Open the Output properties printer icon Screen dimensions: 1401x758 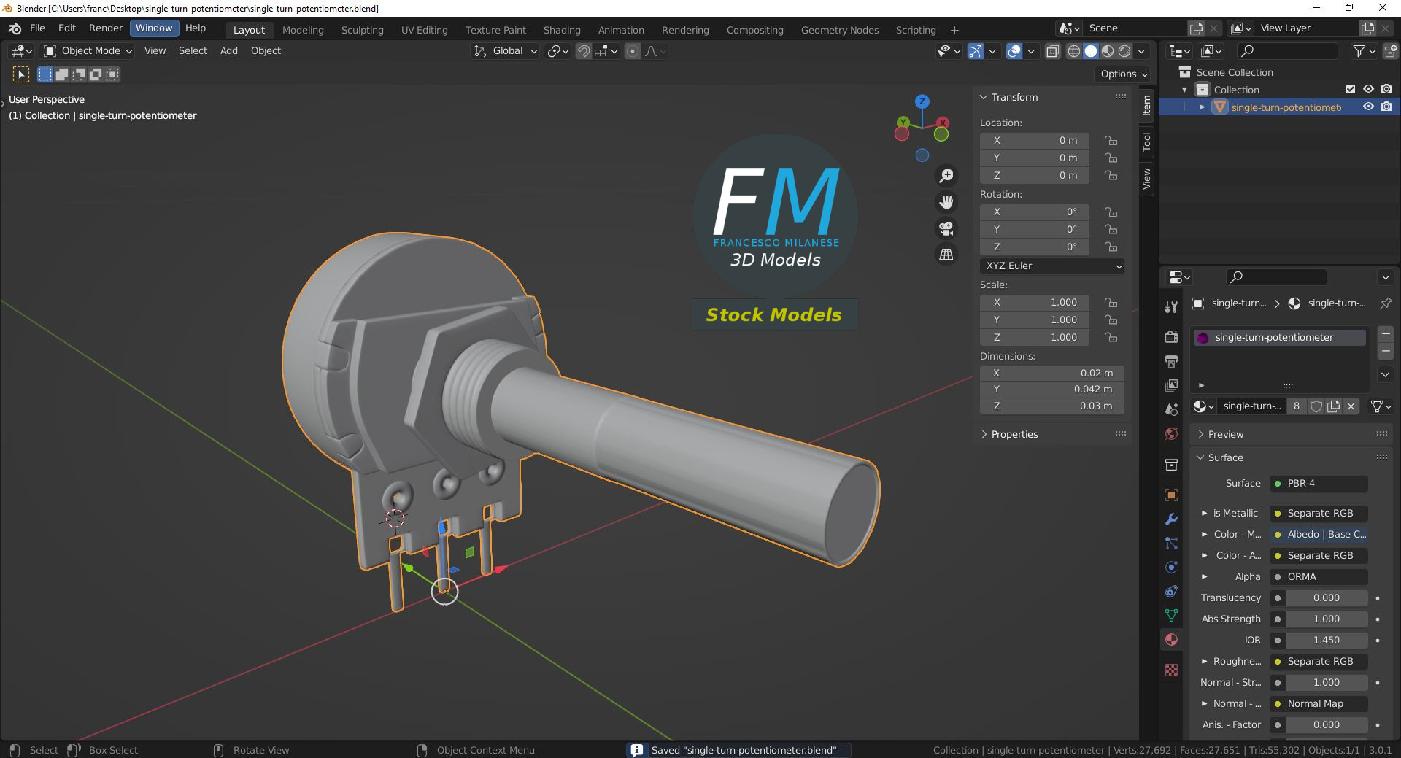click(1171, 361)
